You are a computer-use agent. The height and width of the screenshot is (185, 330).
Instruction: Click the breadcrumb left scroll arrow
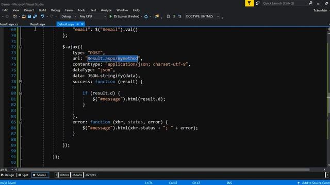(x=56, y=175)
